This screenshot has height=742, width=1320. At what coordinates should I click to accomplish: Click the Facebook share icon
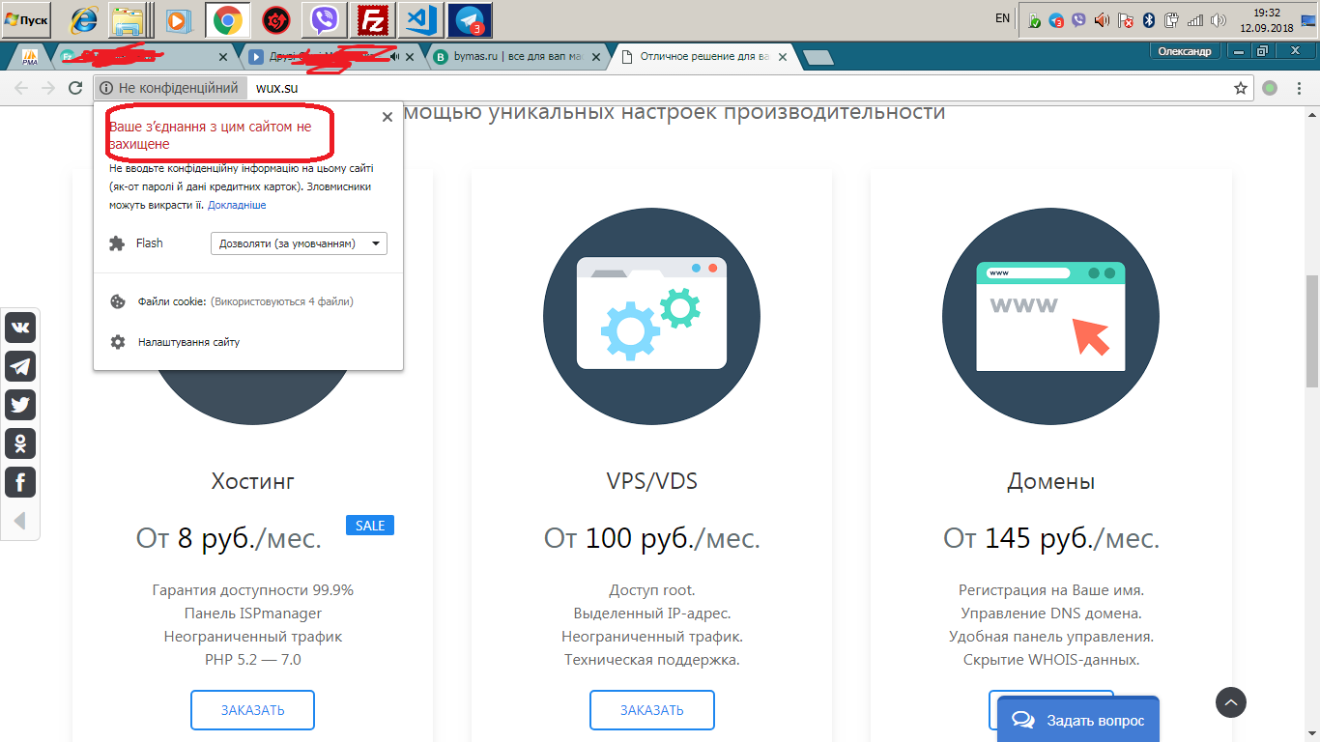click(x=20, y=482)
